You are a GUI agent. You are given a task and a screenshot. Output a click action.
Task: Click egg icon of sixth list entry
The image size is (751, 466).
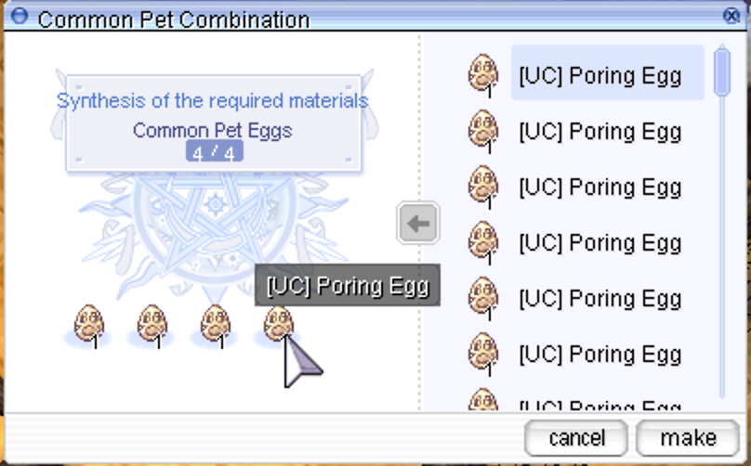pyautogui.click(x=482, y=353)
